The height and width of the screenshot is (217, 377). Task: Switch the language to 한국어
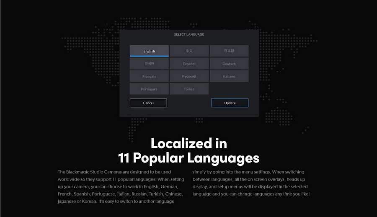149,64
